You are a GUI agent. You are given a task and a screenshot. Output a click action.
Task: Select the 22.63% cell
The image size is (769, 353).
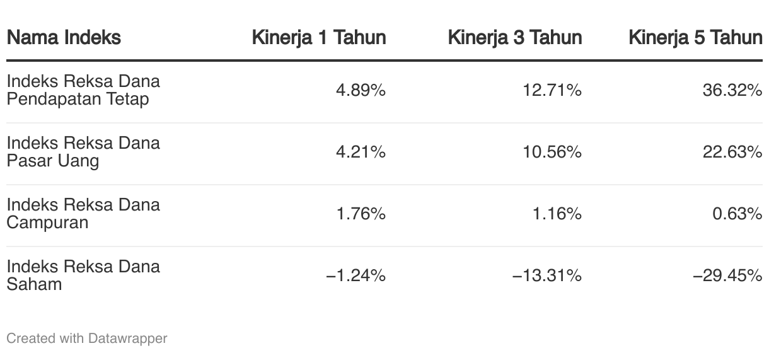pos(732,152)
